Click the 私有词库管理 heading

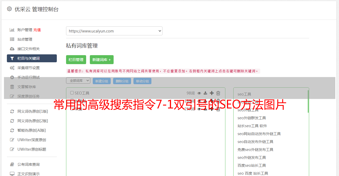(x=82, y=46)
